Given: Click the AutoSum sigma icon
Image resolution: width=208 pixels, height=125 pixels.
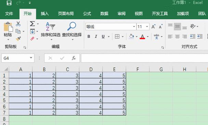Looking at the screenshot, I should [32, 24].
